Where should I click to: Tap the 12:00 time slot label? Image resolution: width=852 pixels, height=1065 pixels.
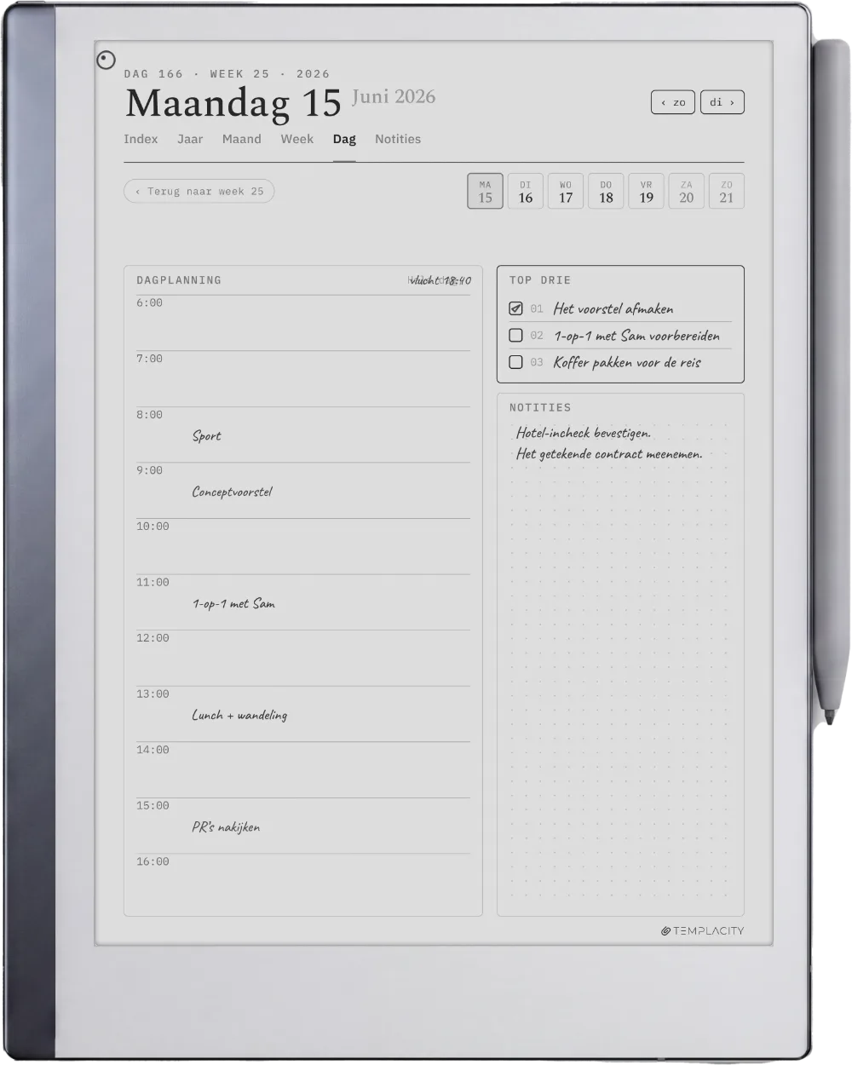coord(153,638)
